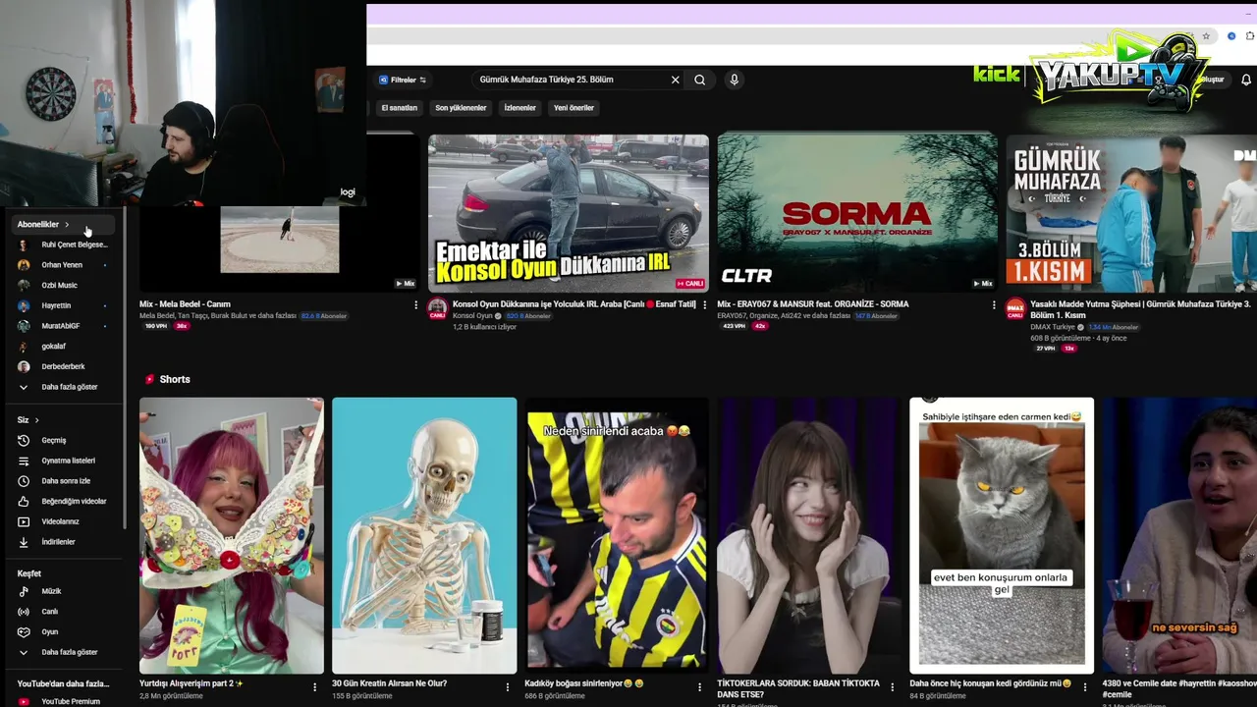Open the Filtreler filter button
The width and height of the screenshot is (1257, 707).
pos(403,80)
